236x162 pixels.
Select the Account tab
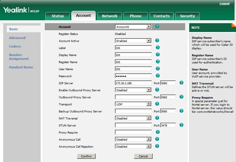(83, 16)
